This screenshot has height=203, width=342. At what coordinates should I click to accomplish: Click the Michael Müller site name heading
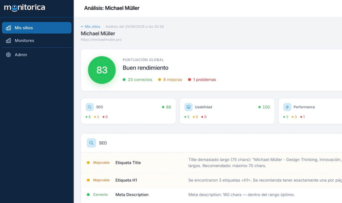98,34
